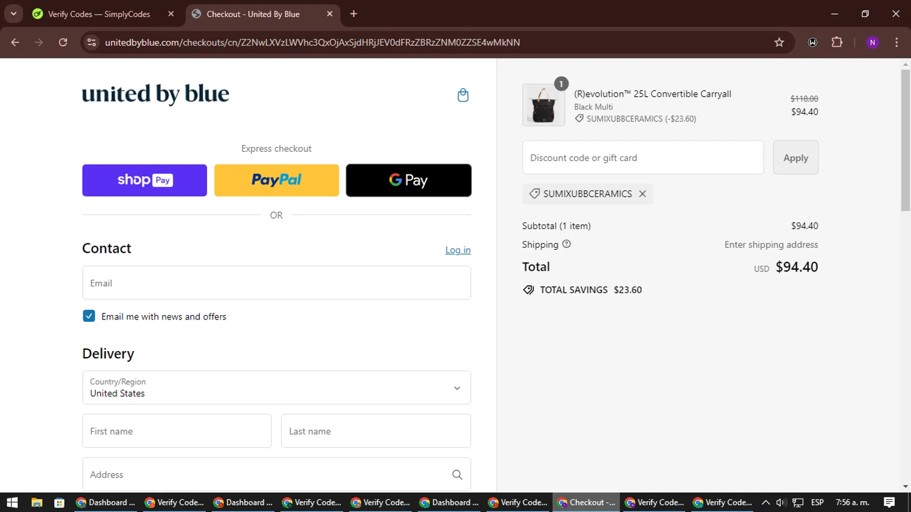This screenshot has height=512, width=911.
Task: Uncheck Email me with news and offers
Action: click(89, 316)
